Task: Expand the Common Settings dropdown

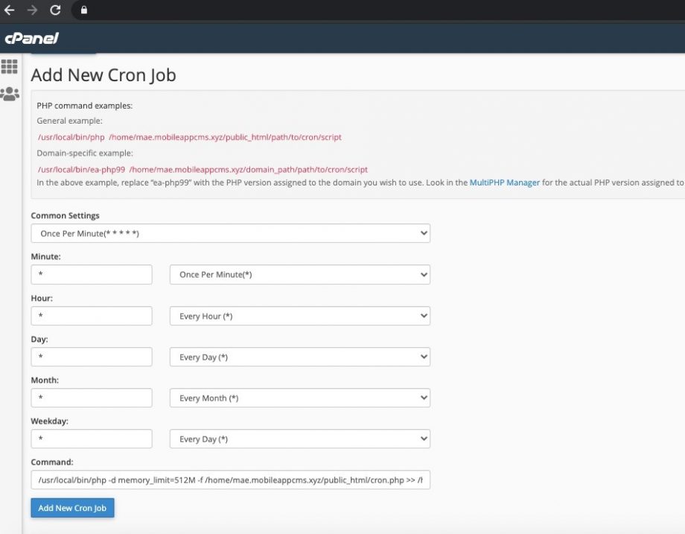Action: (230, 233)
